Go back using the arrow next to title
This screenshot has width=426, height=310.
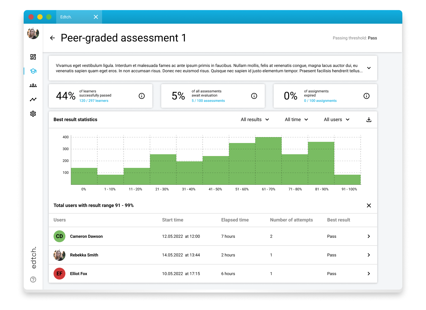click(x=52, y=38)
